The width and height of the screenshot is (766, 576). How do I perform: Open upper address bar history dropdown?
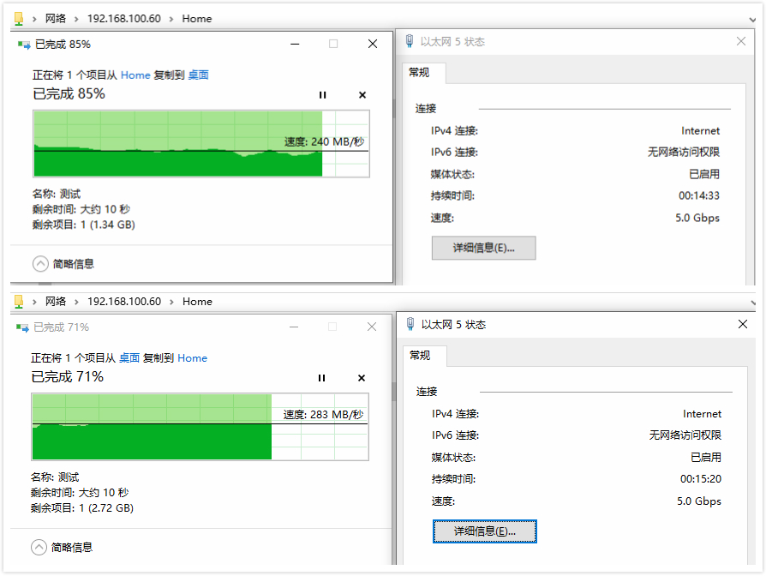pyautogui.click(x=752, y=20)
